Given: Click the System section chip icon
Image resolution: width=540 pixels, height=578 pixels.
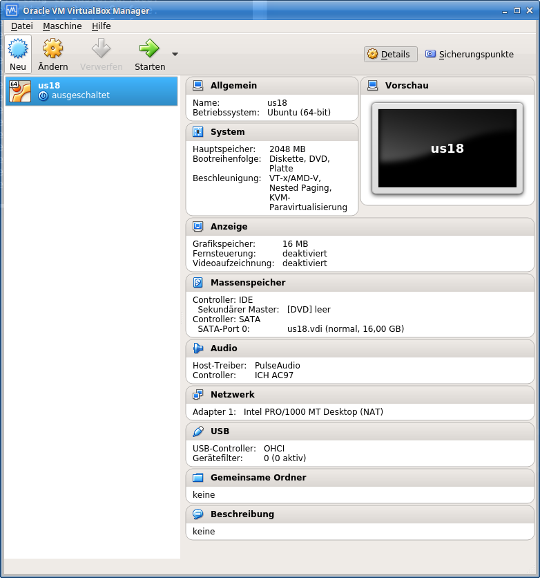Looking at the screenshot, I should pyautogui.click(x=198, y=132).
